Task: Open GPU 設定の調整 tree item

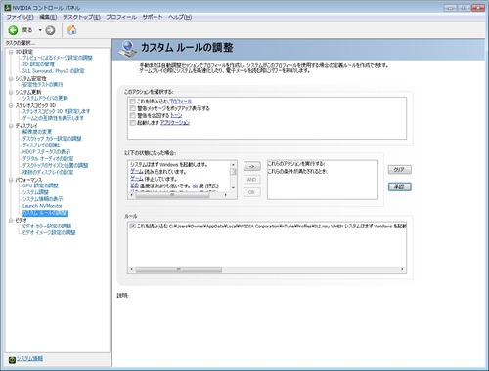Action: pyautogui.click(x=40, y=185)
